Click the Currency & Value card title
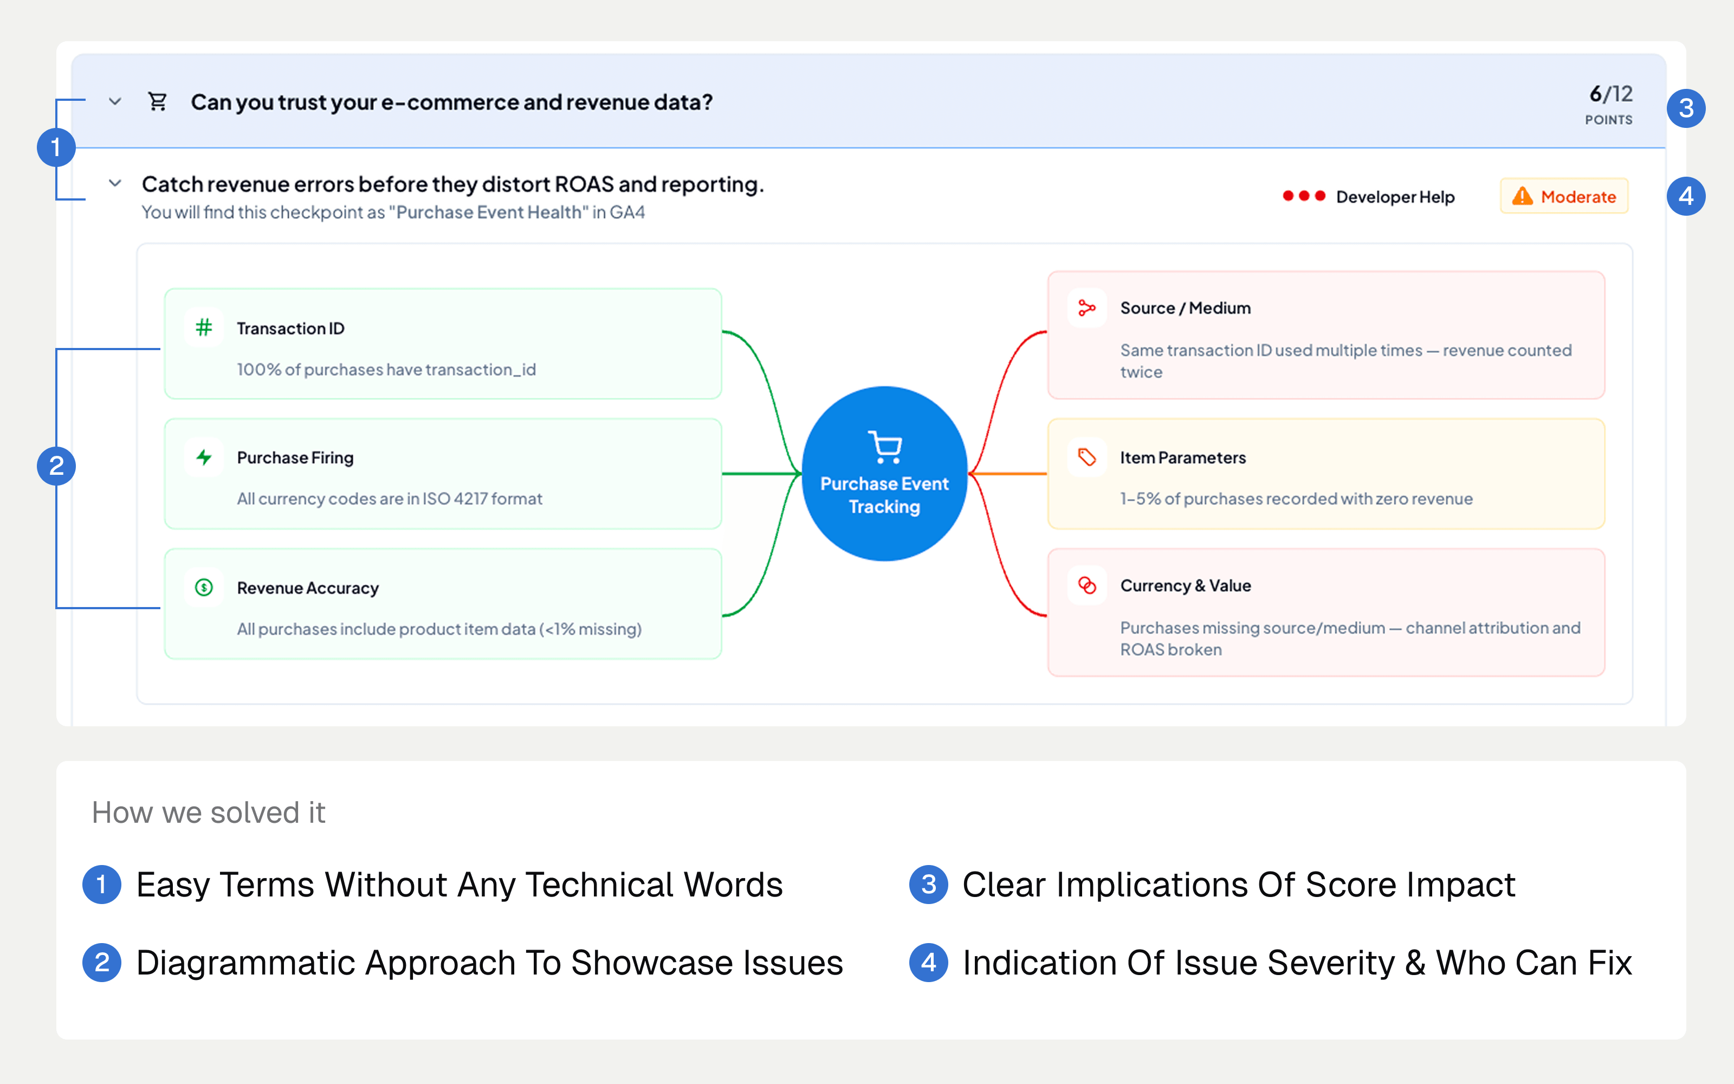Viewport: 1734px width, 1084px height. (1185, 586)
